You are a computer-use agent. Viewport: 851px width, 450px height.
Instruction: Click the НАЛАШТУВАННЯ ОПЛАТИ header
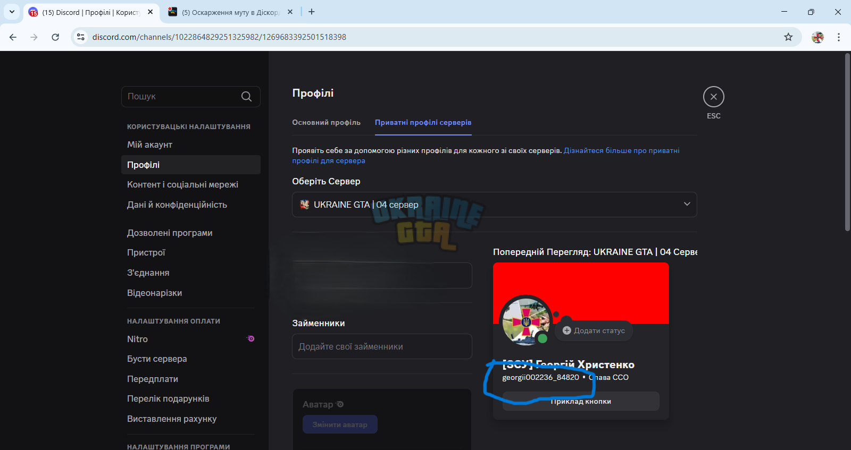(x=173, y=321)
